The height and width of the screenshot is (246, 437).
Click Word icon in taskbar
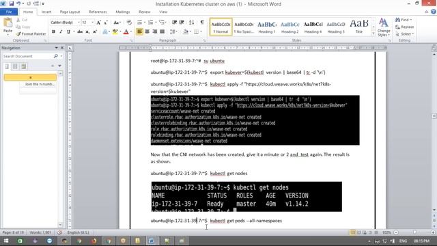click(152, 241)
